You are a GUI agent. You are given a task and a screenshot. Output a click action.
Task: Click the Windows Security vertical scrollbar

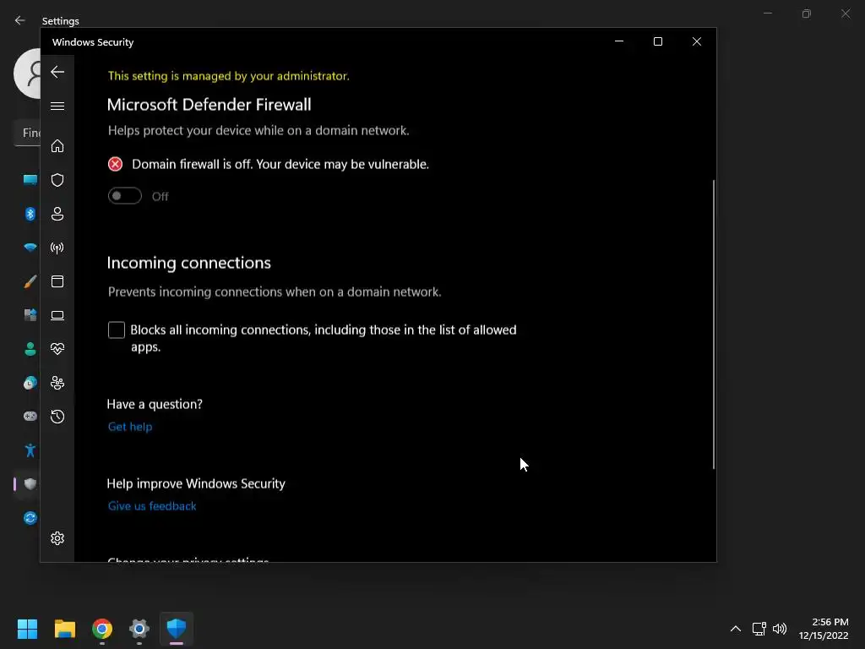pyautogui.click(x=713, y=324)
